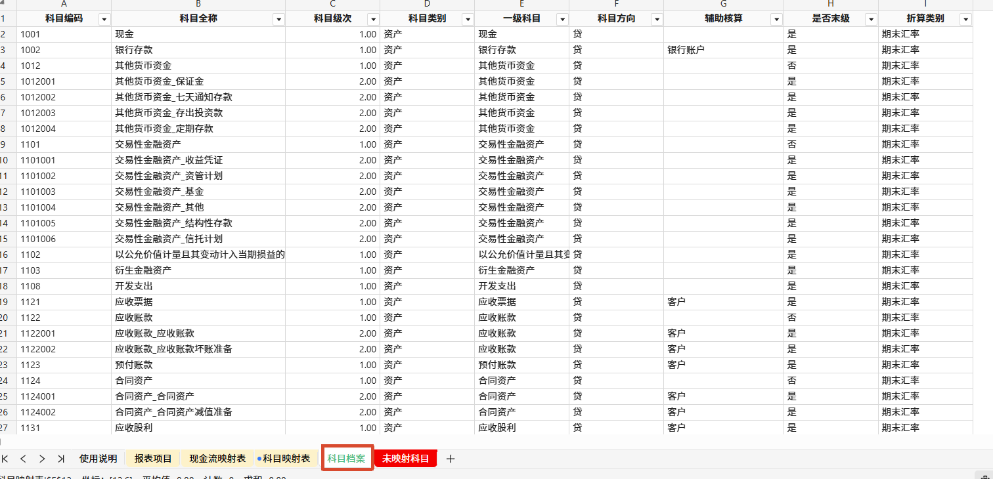
Task: Click the 其他货币资金_保证金 cell
Action: pos(198,81)
